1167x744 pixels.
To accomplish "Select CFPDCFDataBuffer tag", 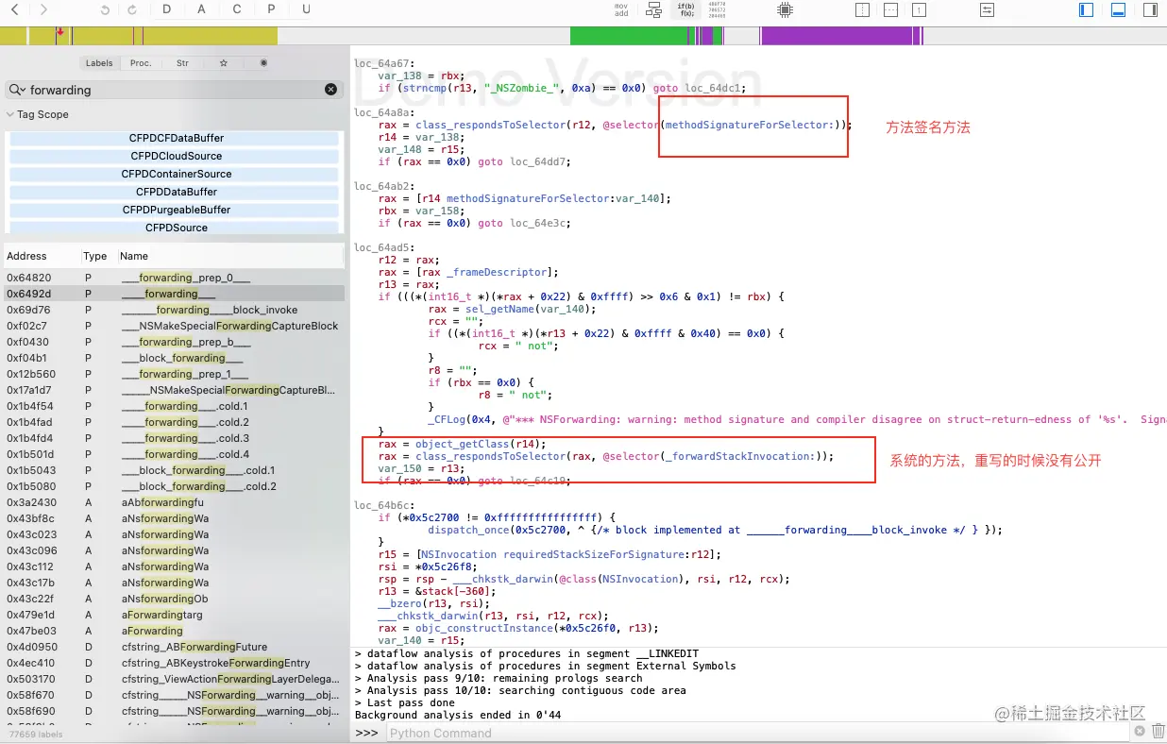I will pyautogui.click(x=175, y=138).
